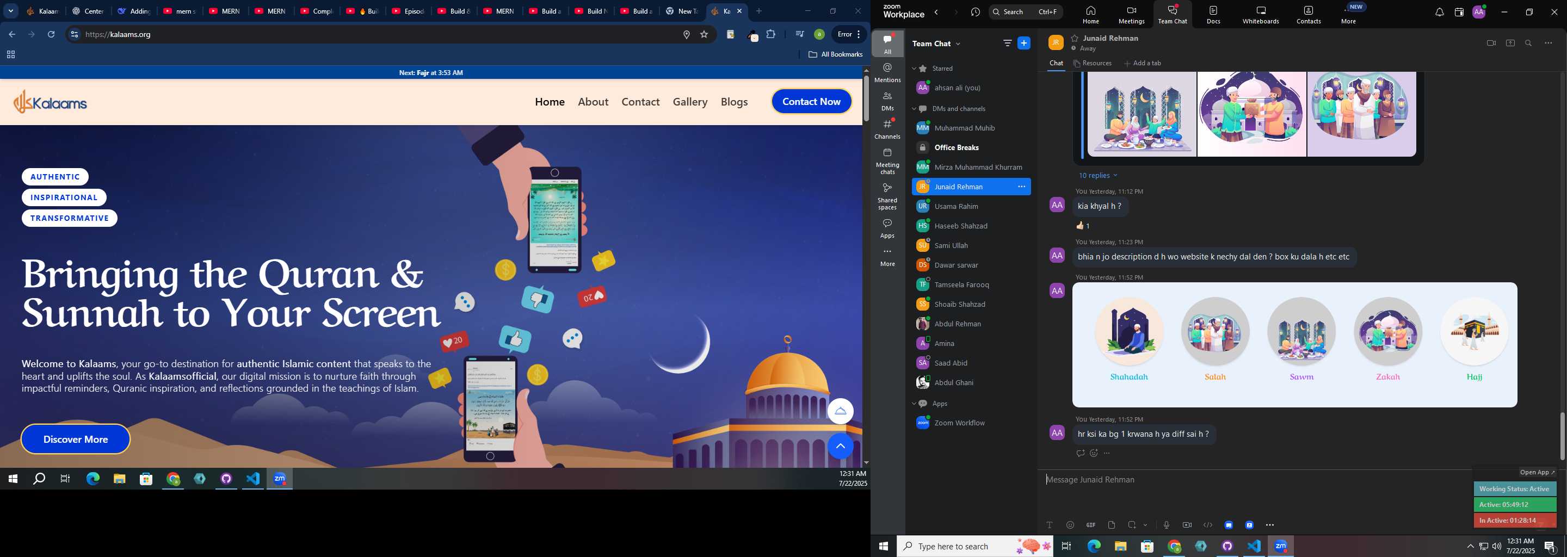Open the AA profile avatar menu

(1479, 11)
